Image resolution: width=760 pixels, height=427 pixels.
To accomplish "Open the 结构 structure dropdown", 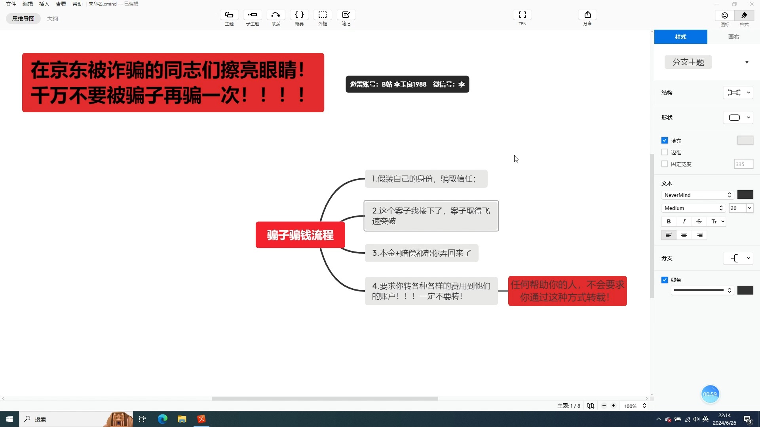I will pyautogui.click(x=738, y=93).
